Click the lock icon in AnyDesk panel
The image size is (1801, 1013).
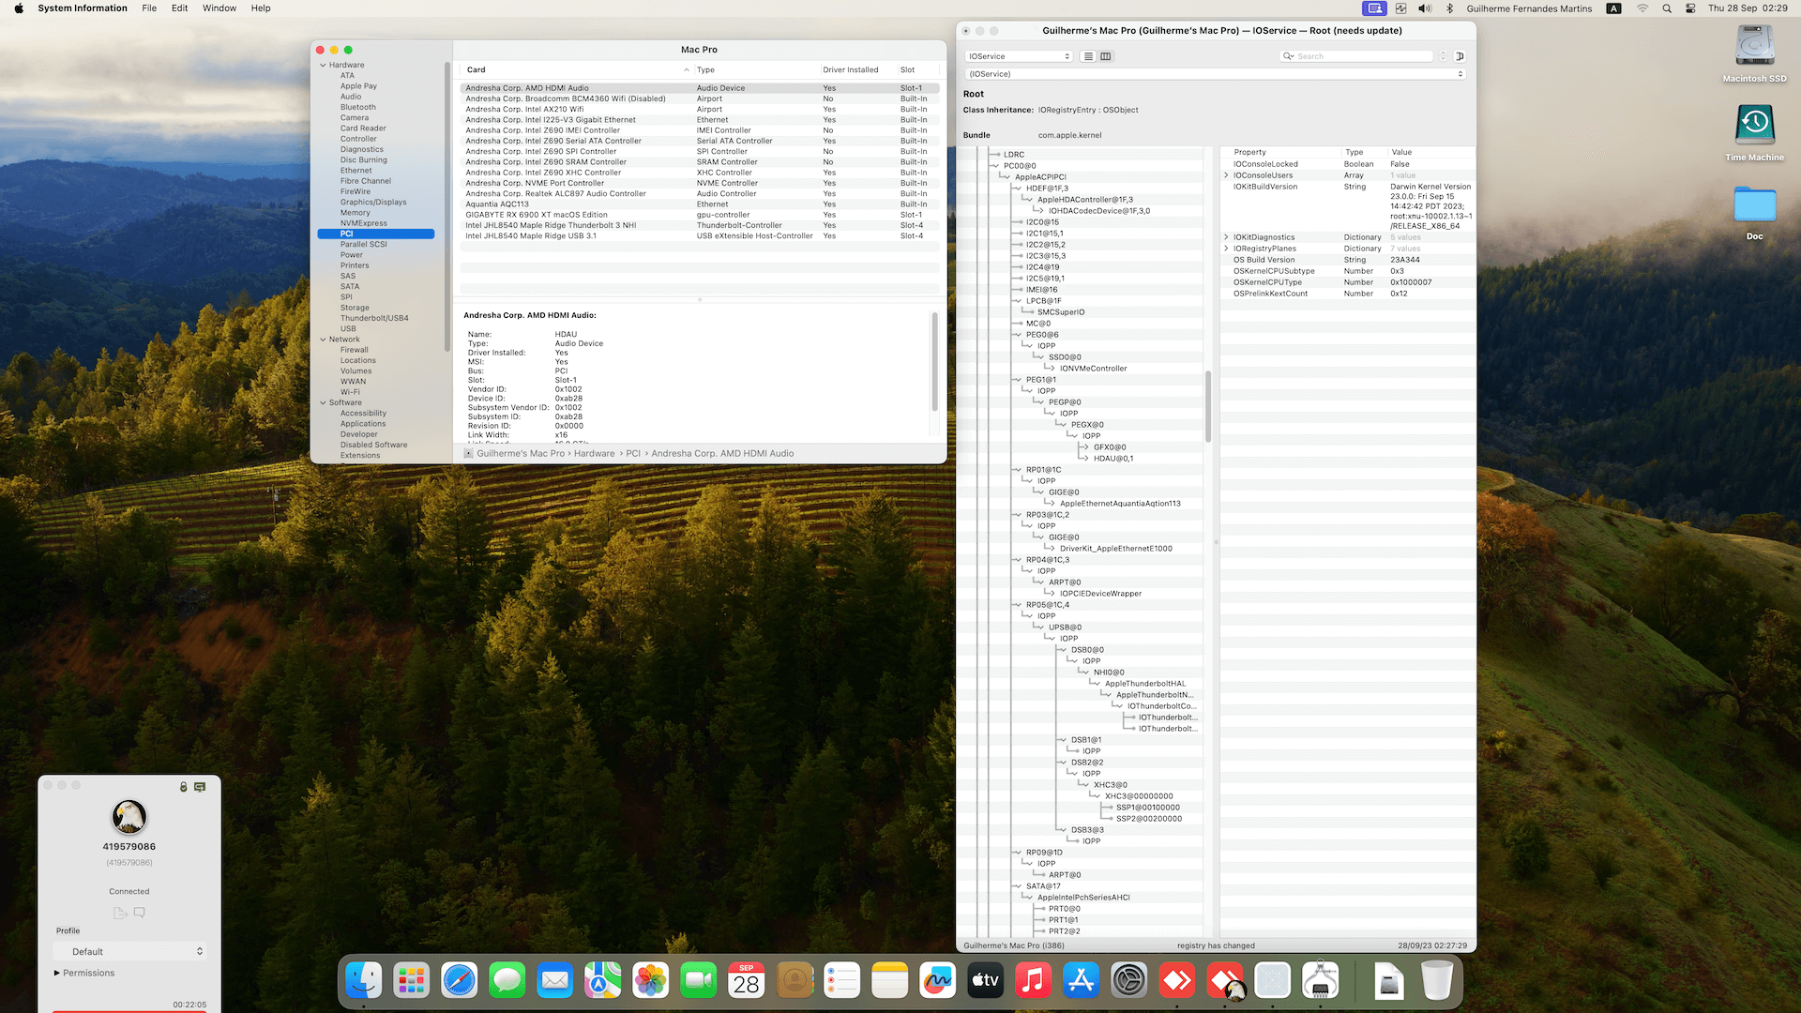184,787
